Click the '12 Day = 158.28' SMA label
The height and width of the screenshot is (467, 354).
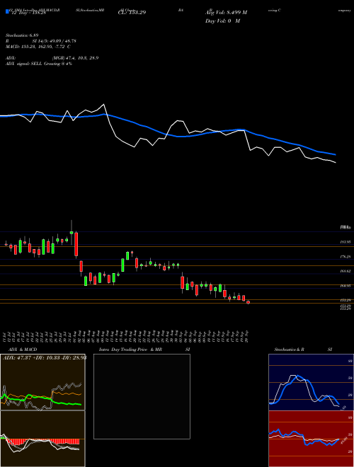point(28,13)
